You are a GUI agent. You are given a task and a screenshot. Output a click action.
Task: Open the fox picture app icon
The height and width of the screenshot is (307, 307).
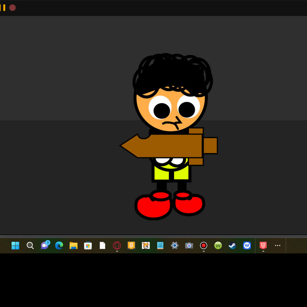[146, 246]
